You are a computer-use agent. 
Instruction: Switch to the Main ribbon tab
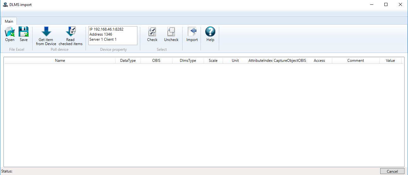click(x=9, y=21)
